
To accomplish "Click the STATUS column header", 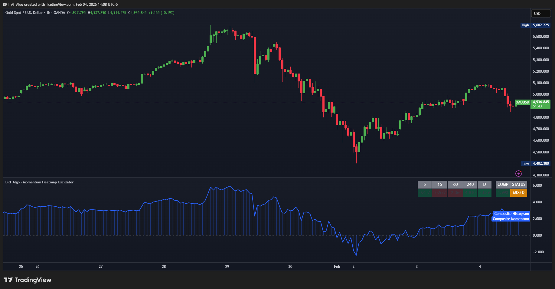I will point(518,185).
